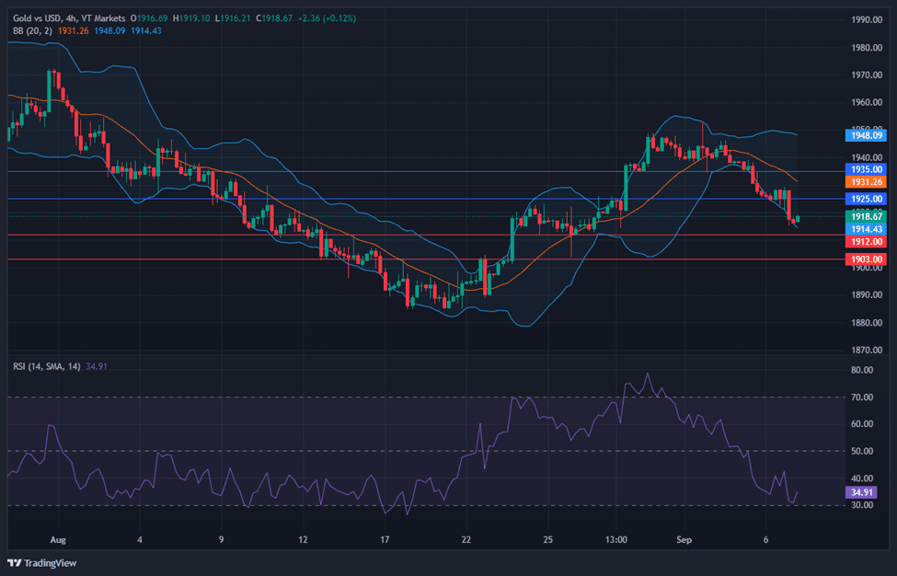Click the orange 1931.26 basis price label
Viewport: 897px width, 576px height.
865,183
